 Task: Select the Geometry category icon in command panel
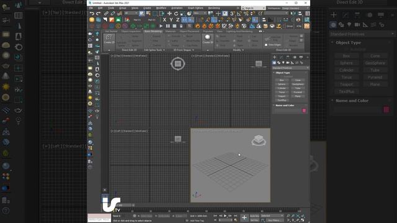point(274,63)
